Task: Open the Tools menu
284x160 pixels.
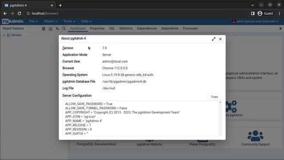Action: click(69, 21)
